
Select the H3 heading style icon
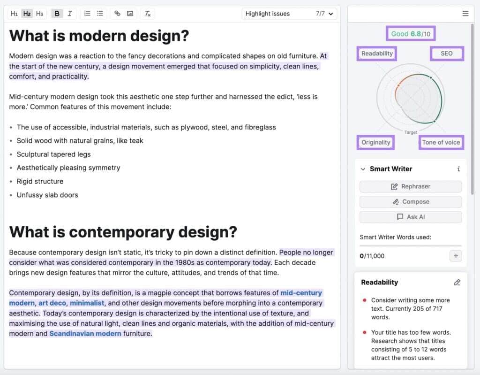pyautogui.click(x=39, y=13)
